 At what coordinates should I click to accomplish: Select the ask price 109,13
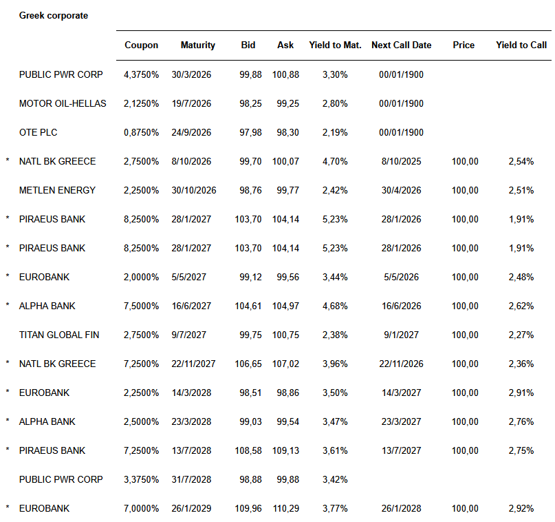click(285, 450)
